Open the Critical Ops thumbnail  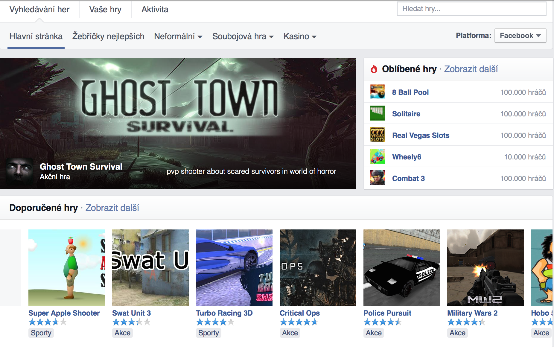[318, 268]
